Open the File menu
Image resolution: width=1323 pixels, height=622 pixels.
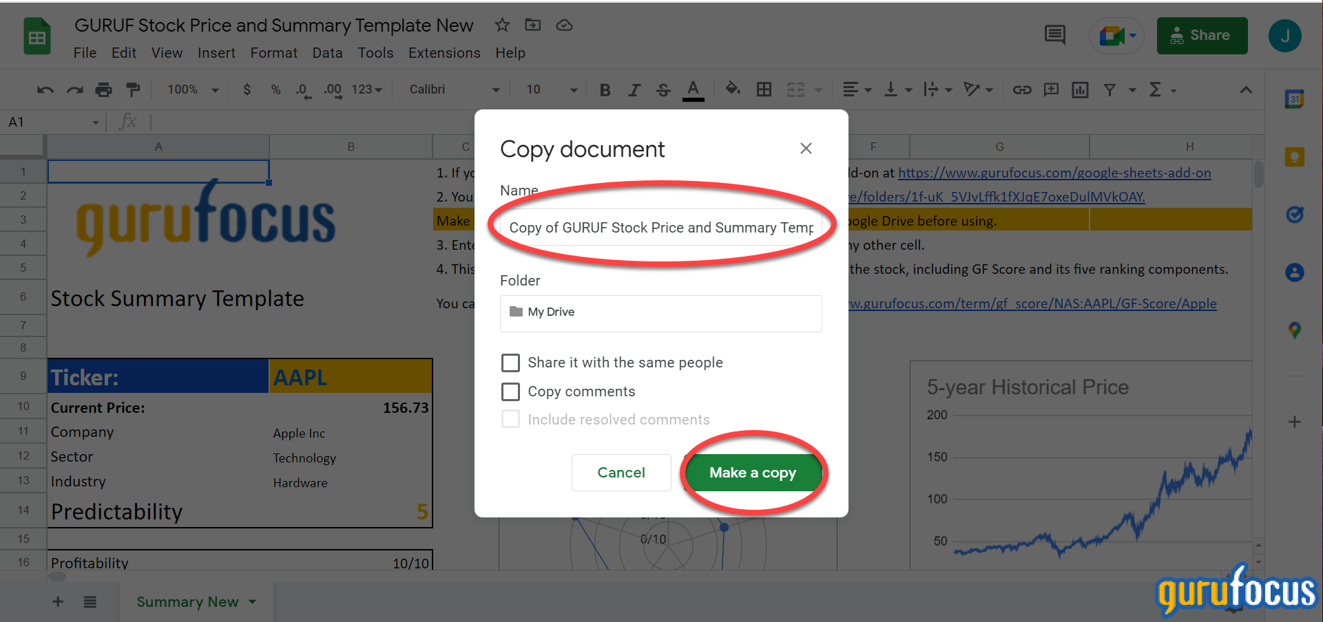[x=85, y=53]
